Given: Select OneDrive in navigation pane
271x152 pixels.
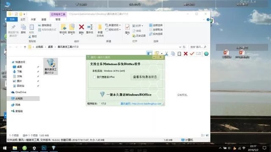Looking at the screenshot, I should point(21,92).
